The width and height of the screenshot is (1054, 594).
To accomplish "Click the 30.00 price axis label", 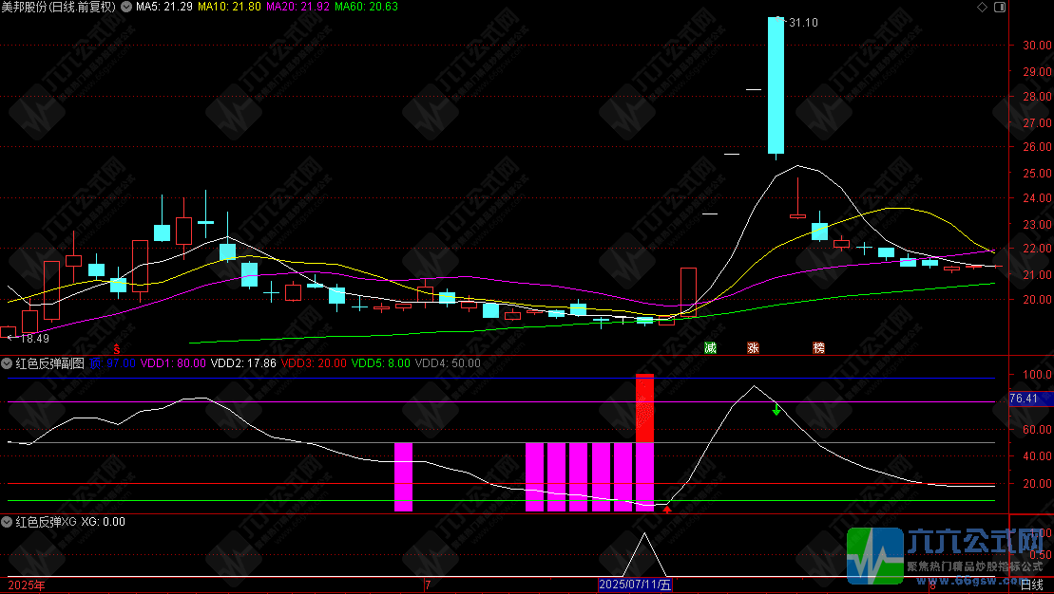I will click(1037, 46).
